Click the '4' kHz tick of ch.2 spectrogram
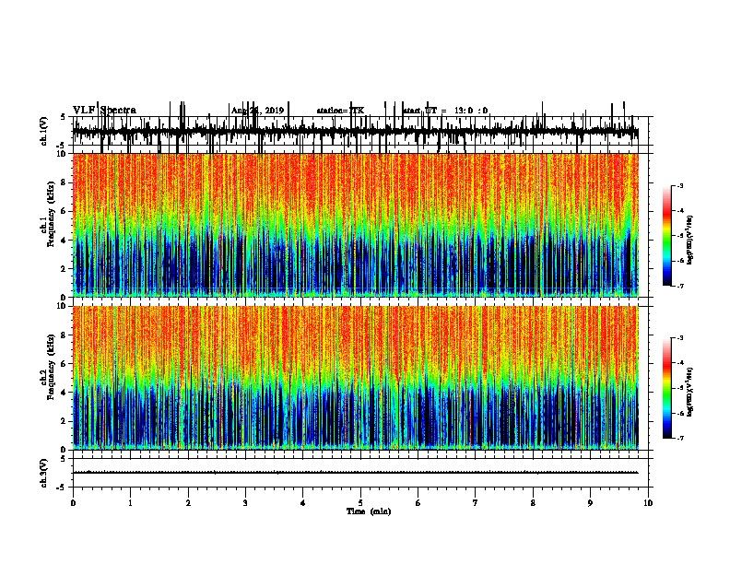Image resolution: width=730 pixels, height=564 pixels. click(x=64, y=393)
